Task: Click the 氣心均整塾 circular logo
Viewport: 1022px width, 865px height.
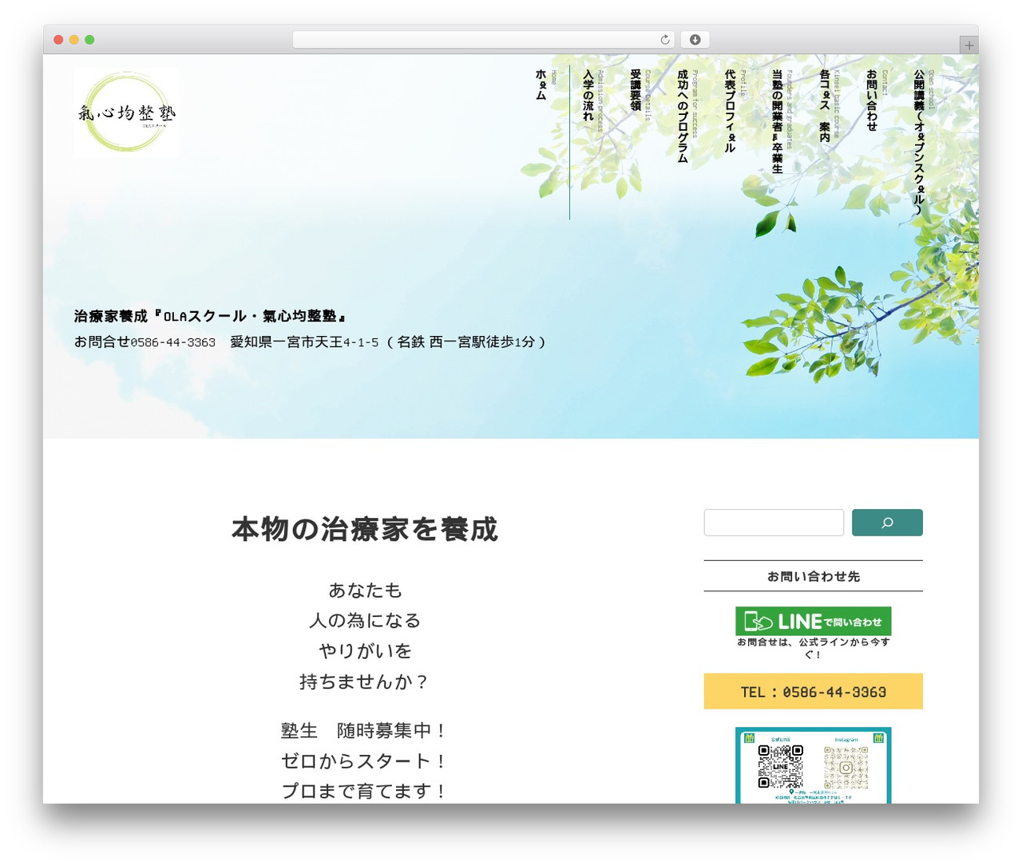Action: (x=126, y=113)
